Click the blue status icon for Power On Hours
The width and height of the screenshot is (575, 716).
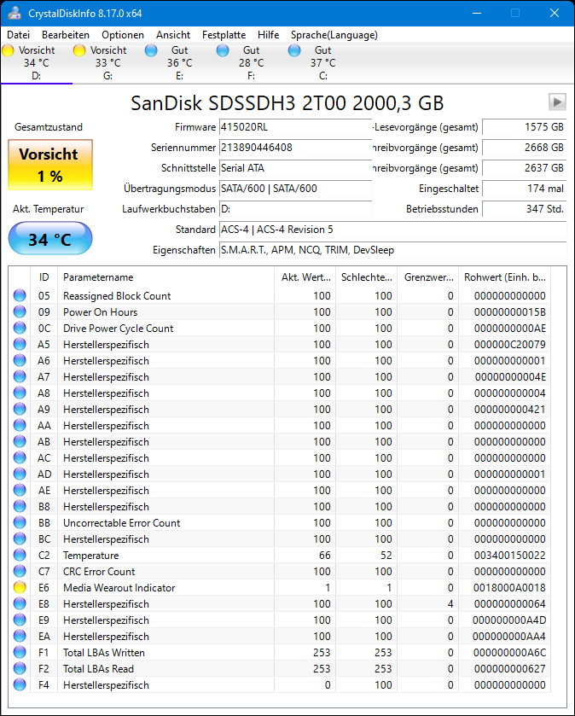(x=20, y=311)
